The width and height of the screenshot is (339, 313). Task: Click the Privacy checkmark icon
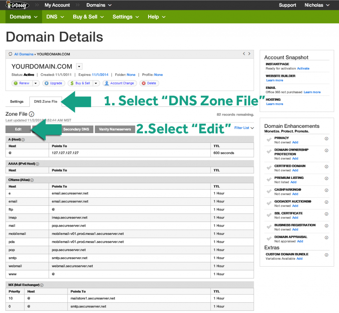click(269, 140)
